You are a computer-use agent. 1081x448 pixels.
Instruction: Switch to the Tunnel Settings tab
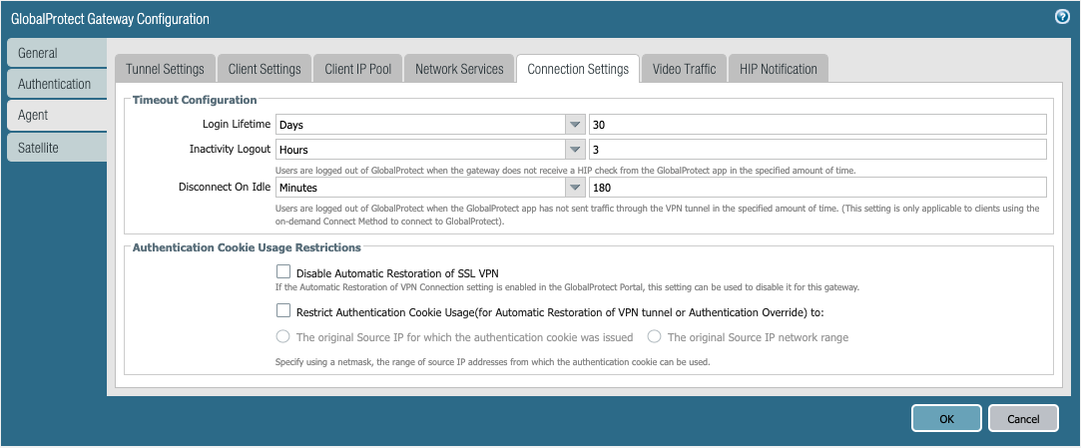pos(165,69)
